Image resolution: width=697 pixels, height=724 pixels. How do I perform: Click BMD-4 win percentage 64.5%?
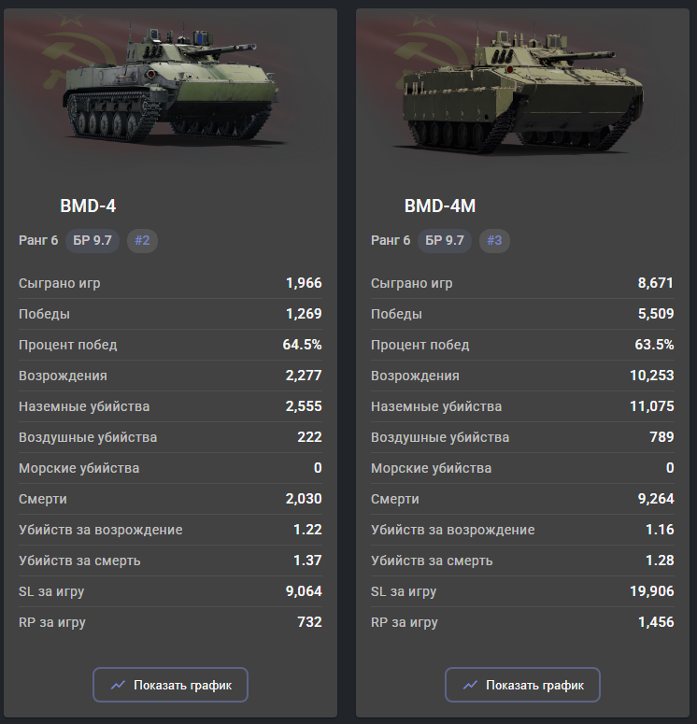pyautogui.click(x=302, y=345)
